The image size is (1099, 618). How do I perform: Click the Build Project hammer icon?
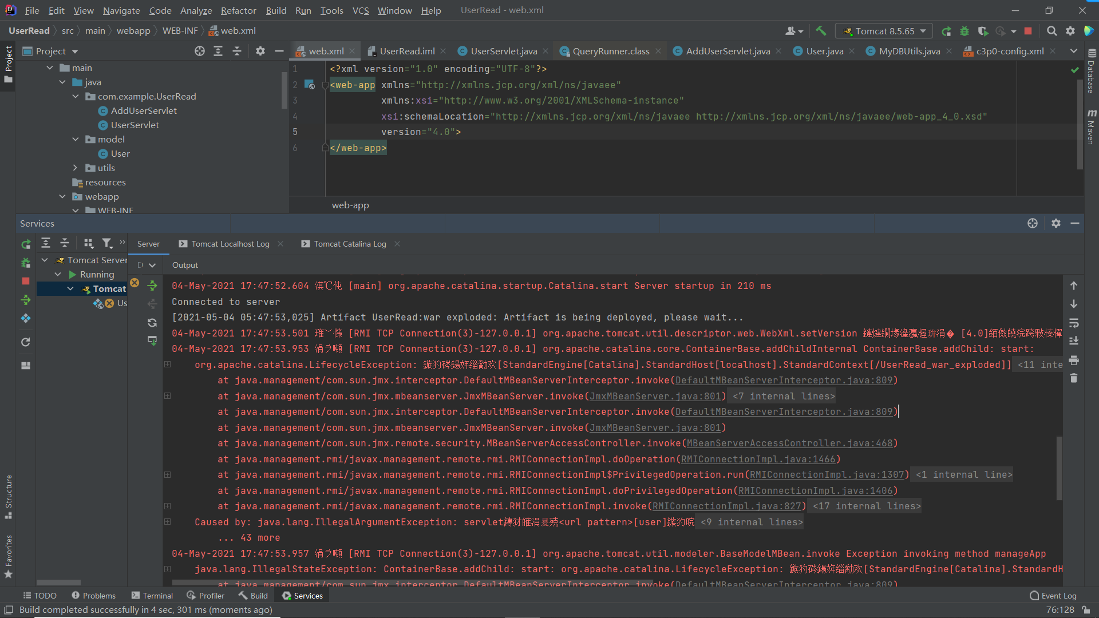[x=821, y=31]
